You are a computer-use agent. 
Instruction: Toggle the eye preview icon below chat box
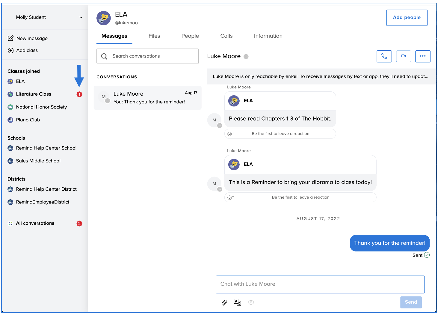point(251,303)
